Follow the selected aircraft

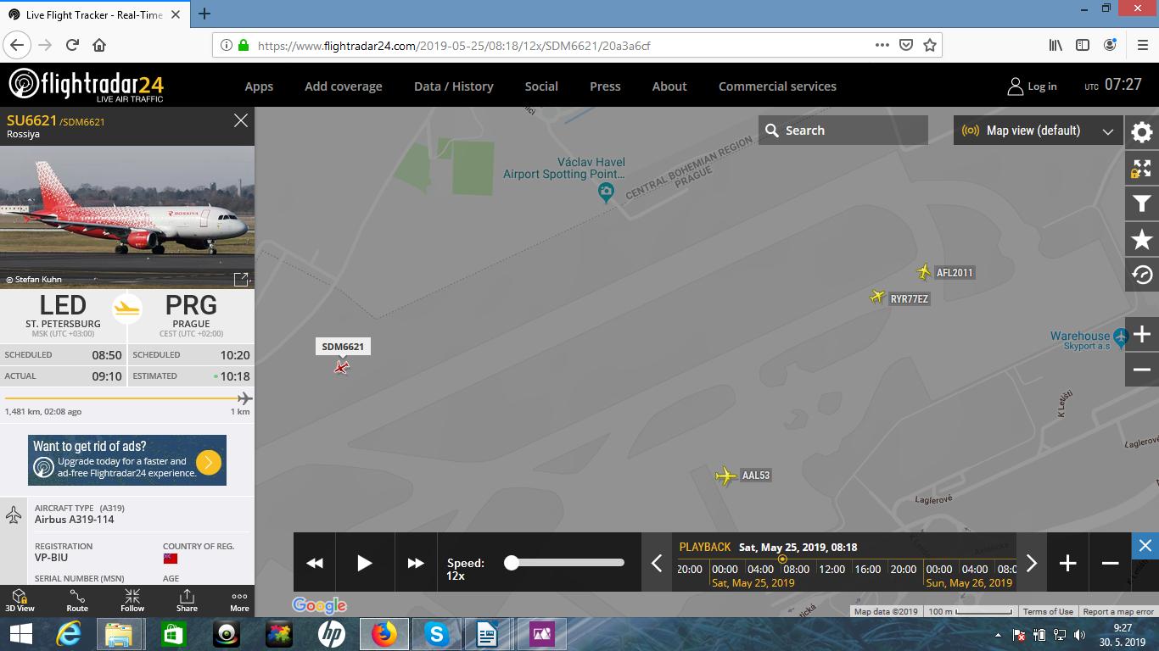pyautogui.click(x=132, y=600)
